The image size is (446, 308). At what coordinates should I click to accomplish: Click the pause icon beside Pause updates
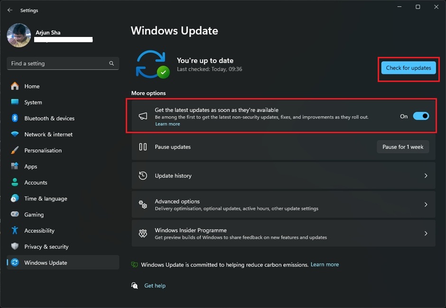[143, 147]
